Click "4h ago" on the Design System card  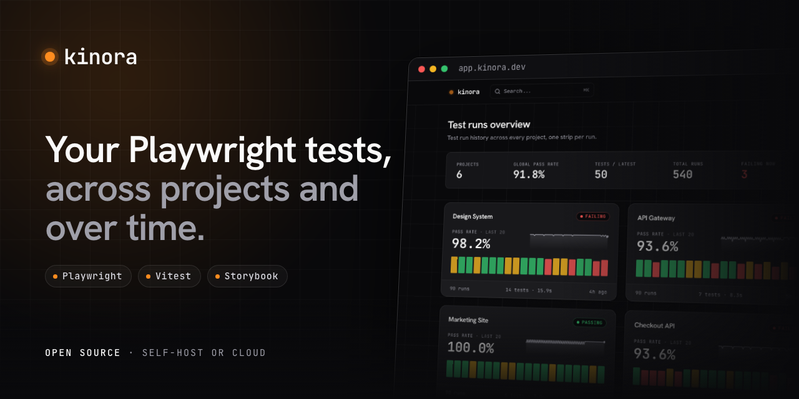[x=597, y=292]
